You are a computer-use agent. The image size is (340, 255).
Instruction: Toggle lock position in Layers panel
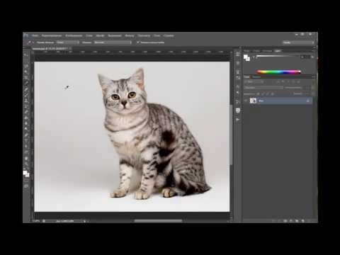point(268,93)
